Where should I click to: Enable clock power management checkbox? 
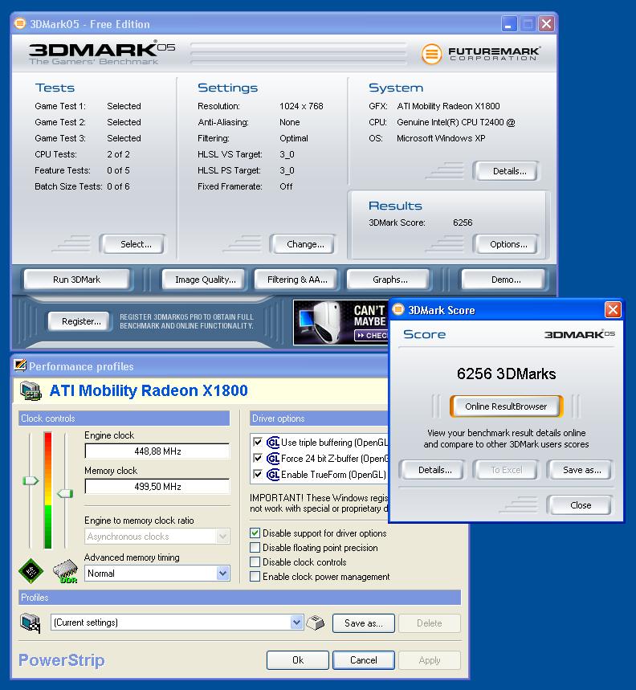click(x=255, y=577)
